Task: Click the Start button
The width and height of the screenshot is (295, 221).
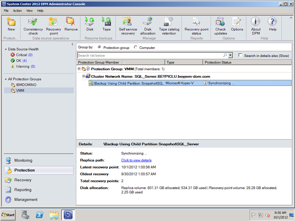Action: (8, 215)
